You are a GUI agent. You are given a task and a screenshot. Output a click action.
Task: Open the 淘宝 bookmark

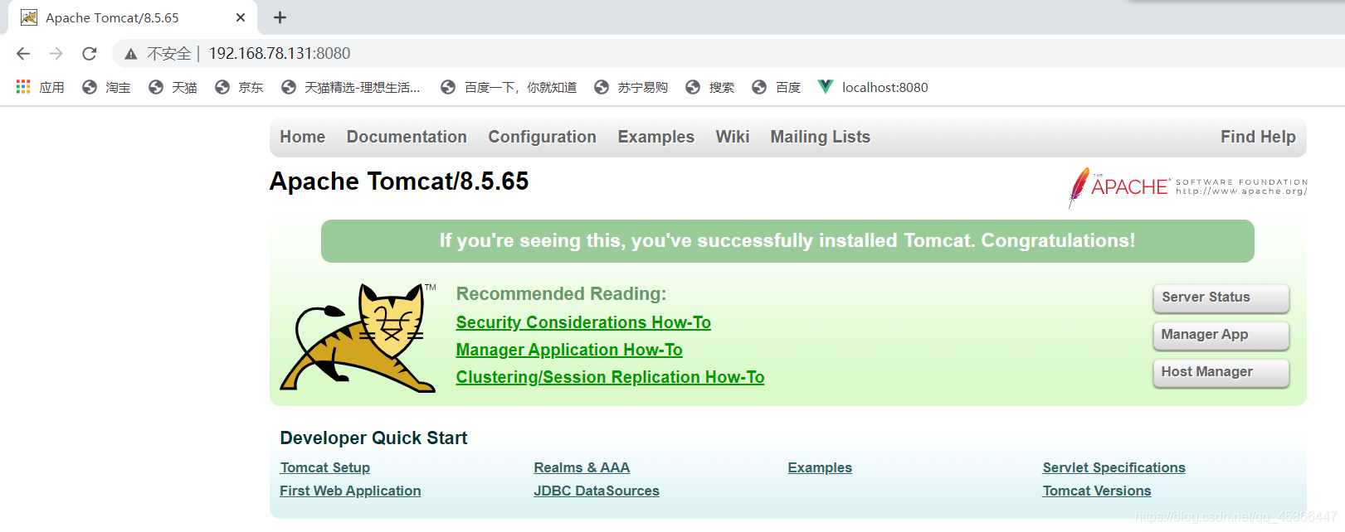(x=106, y=87)
